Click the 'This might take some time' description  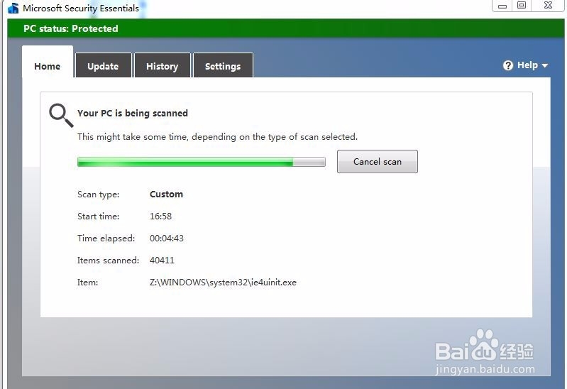[x=217, y=137]
